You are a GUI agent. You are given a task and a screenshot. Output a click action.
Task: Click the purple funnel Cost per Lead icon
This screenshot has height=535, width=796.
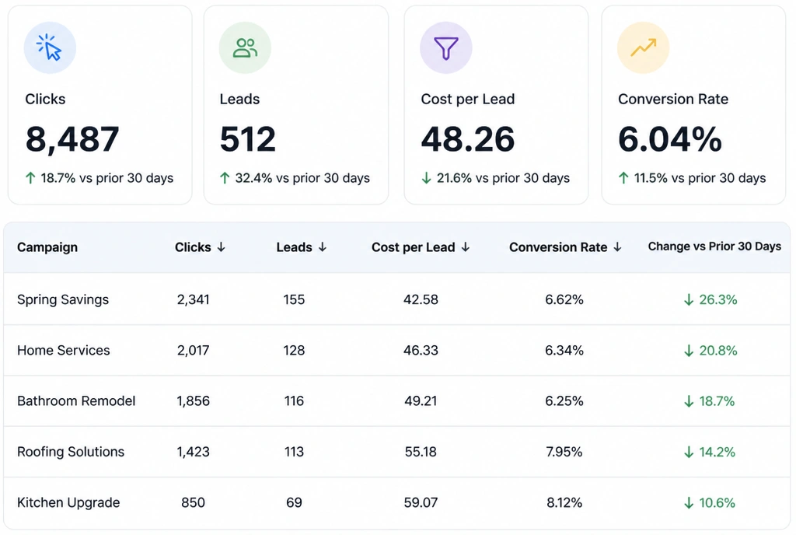pyautogui.click(x=446, y=47)
